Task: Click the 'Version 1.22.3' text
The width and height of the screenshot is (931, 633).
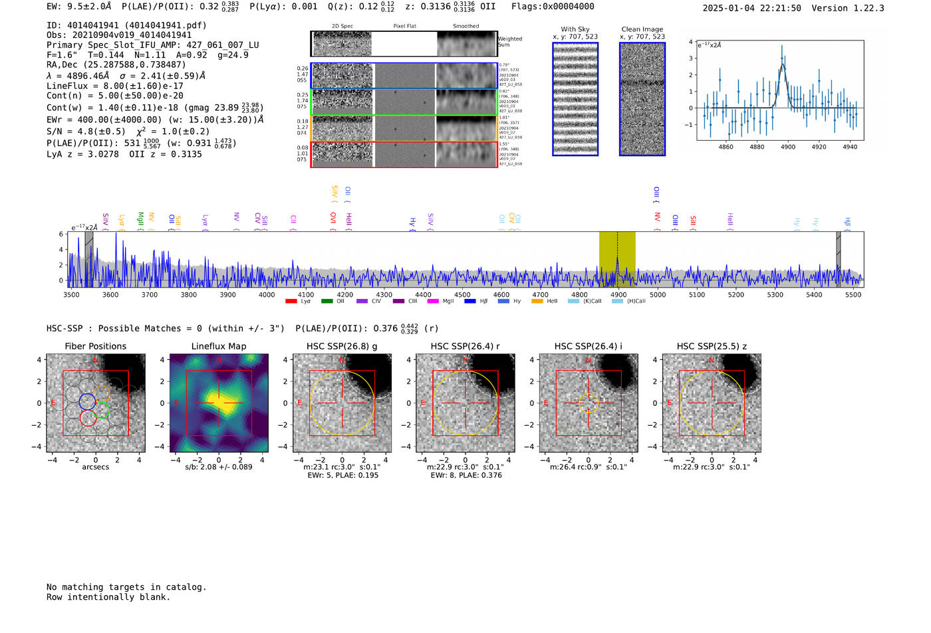Action: click(849, 8)
